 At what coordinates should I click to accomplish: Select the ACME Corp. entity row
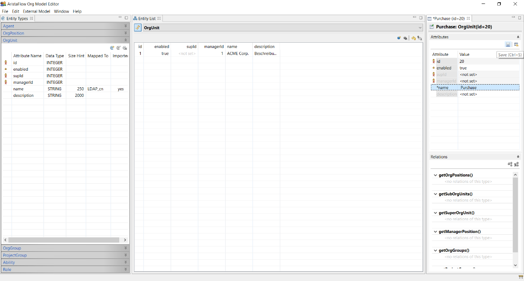point(238,54)
